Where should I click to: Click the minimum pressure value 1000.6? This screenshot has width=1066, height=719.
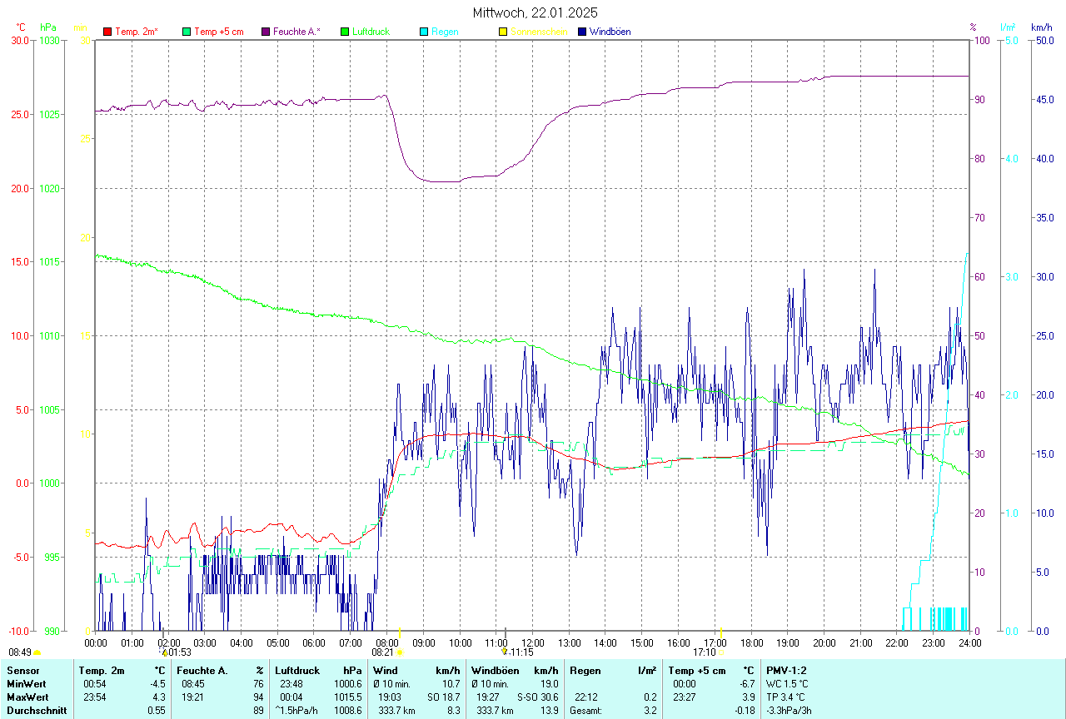pos(347,684)
